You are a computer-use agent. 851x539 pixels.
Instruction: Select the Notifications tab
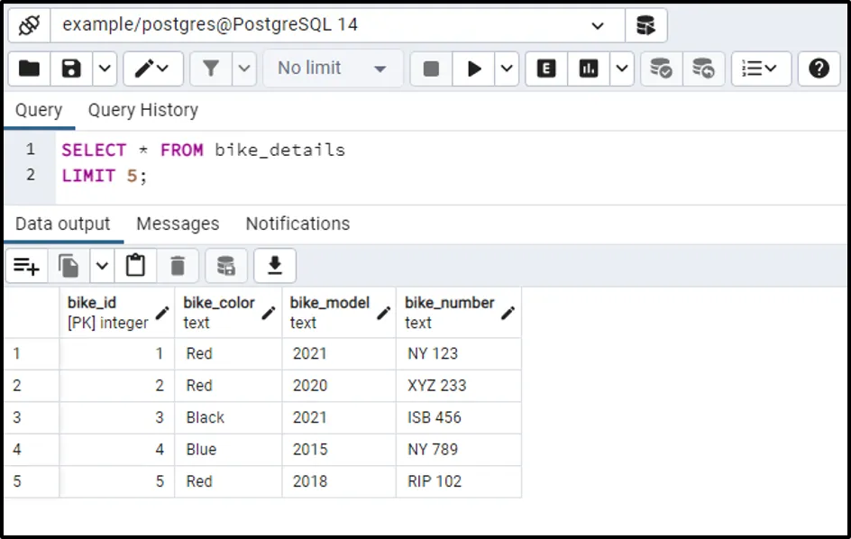coord(297,224)
